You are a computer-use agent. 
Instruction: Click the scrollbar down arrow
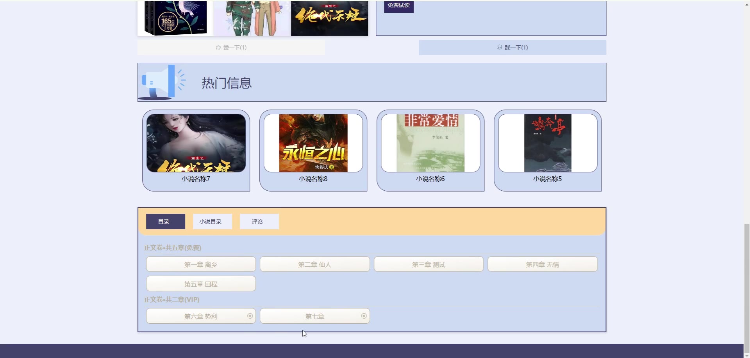click(746, 355)
